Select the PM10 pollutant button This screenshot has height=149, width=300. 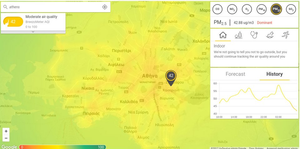tap(262, 9)
